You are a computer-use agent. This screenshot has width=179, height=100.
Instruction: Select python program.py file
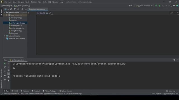coord(17,28)
